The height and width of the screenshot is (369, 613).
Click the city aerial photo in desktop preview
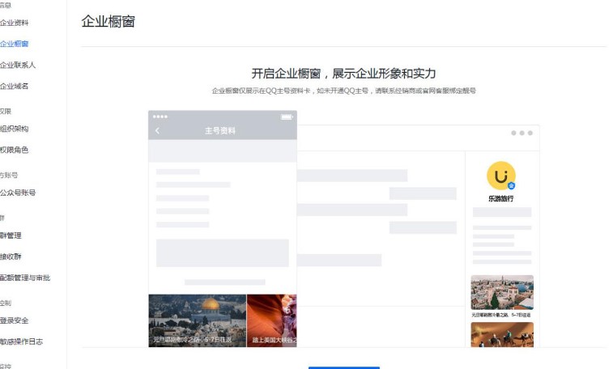pyautogui.click(x=502, y=292)
